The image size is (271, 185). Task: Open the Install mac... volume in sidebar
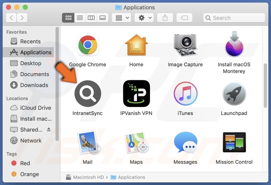[28, 119]
